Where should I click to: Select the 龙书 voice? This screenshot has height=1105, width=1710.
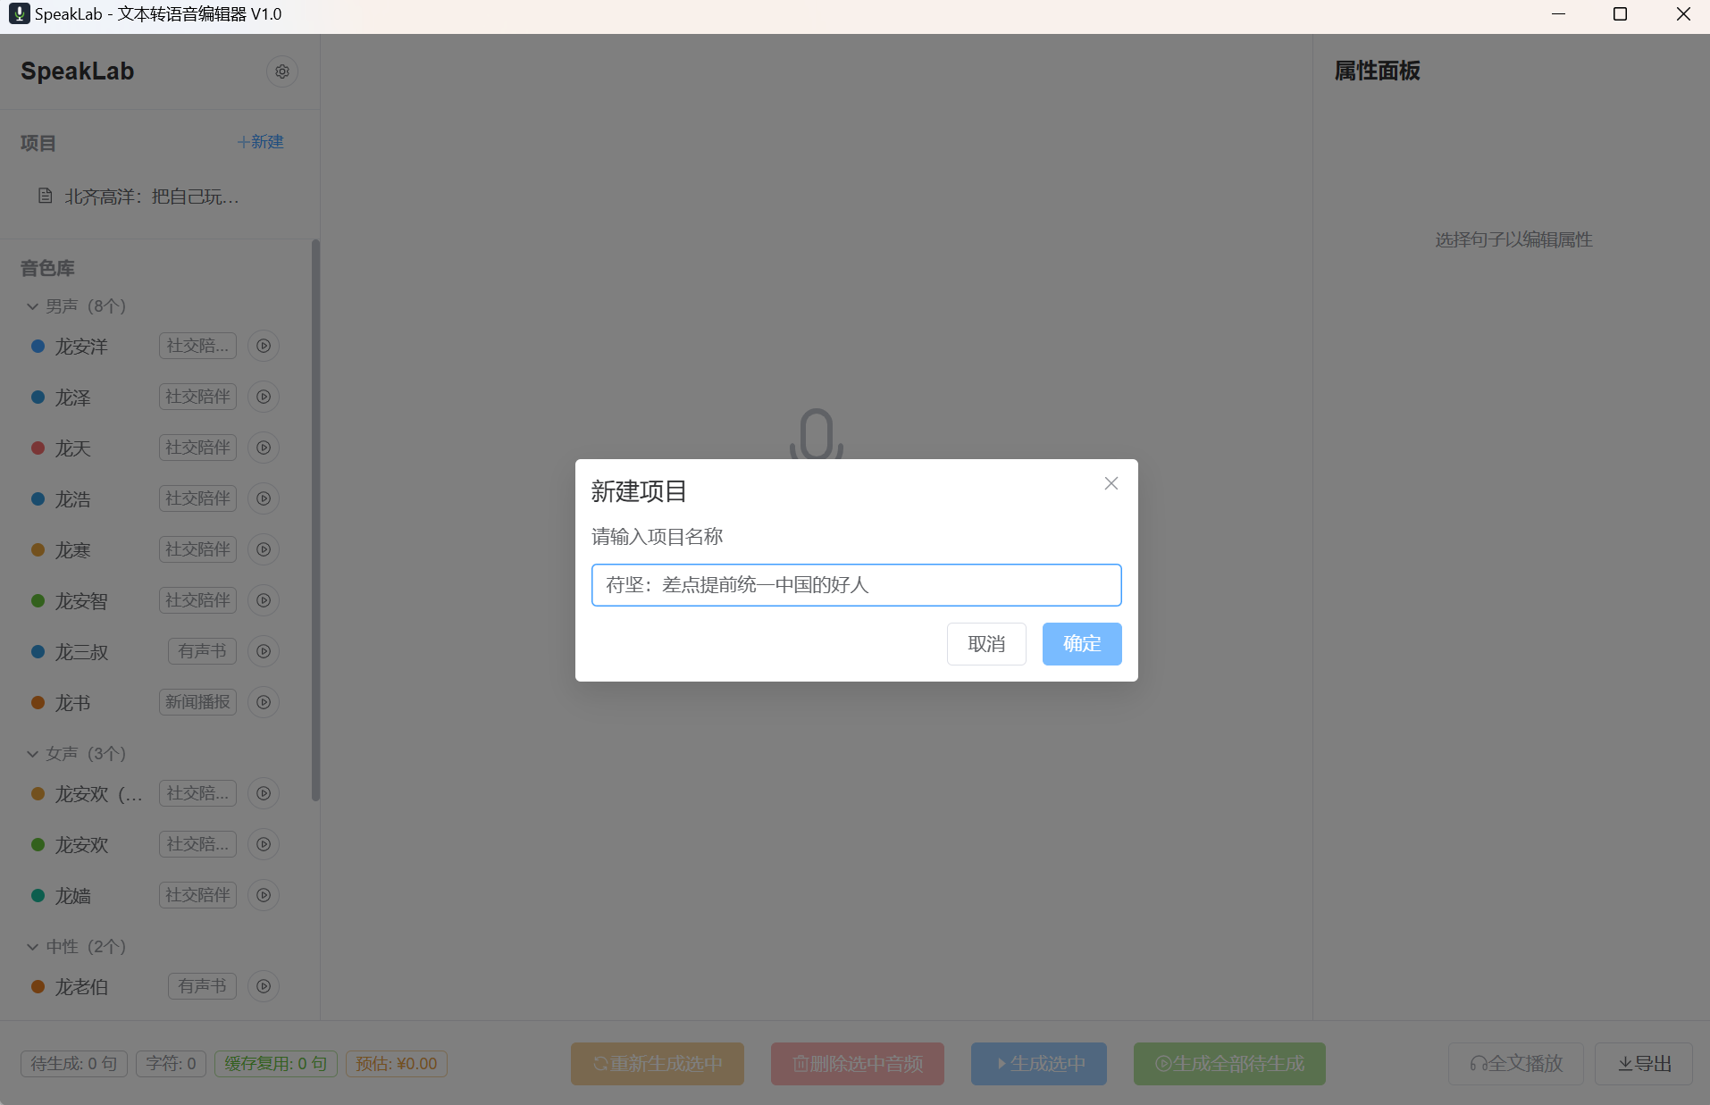73,703
